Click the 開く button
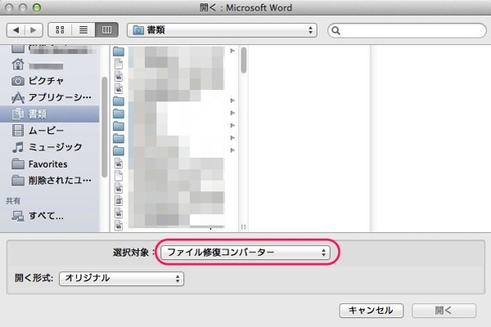 pos(444,311)
